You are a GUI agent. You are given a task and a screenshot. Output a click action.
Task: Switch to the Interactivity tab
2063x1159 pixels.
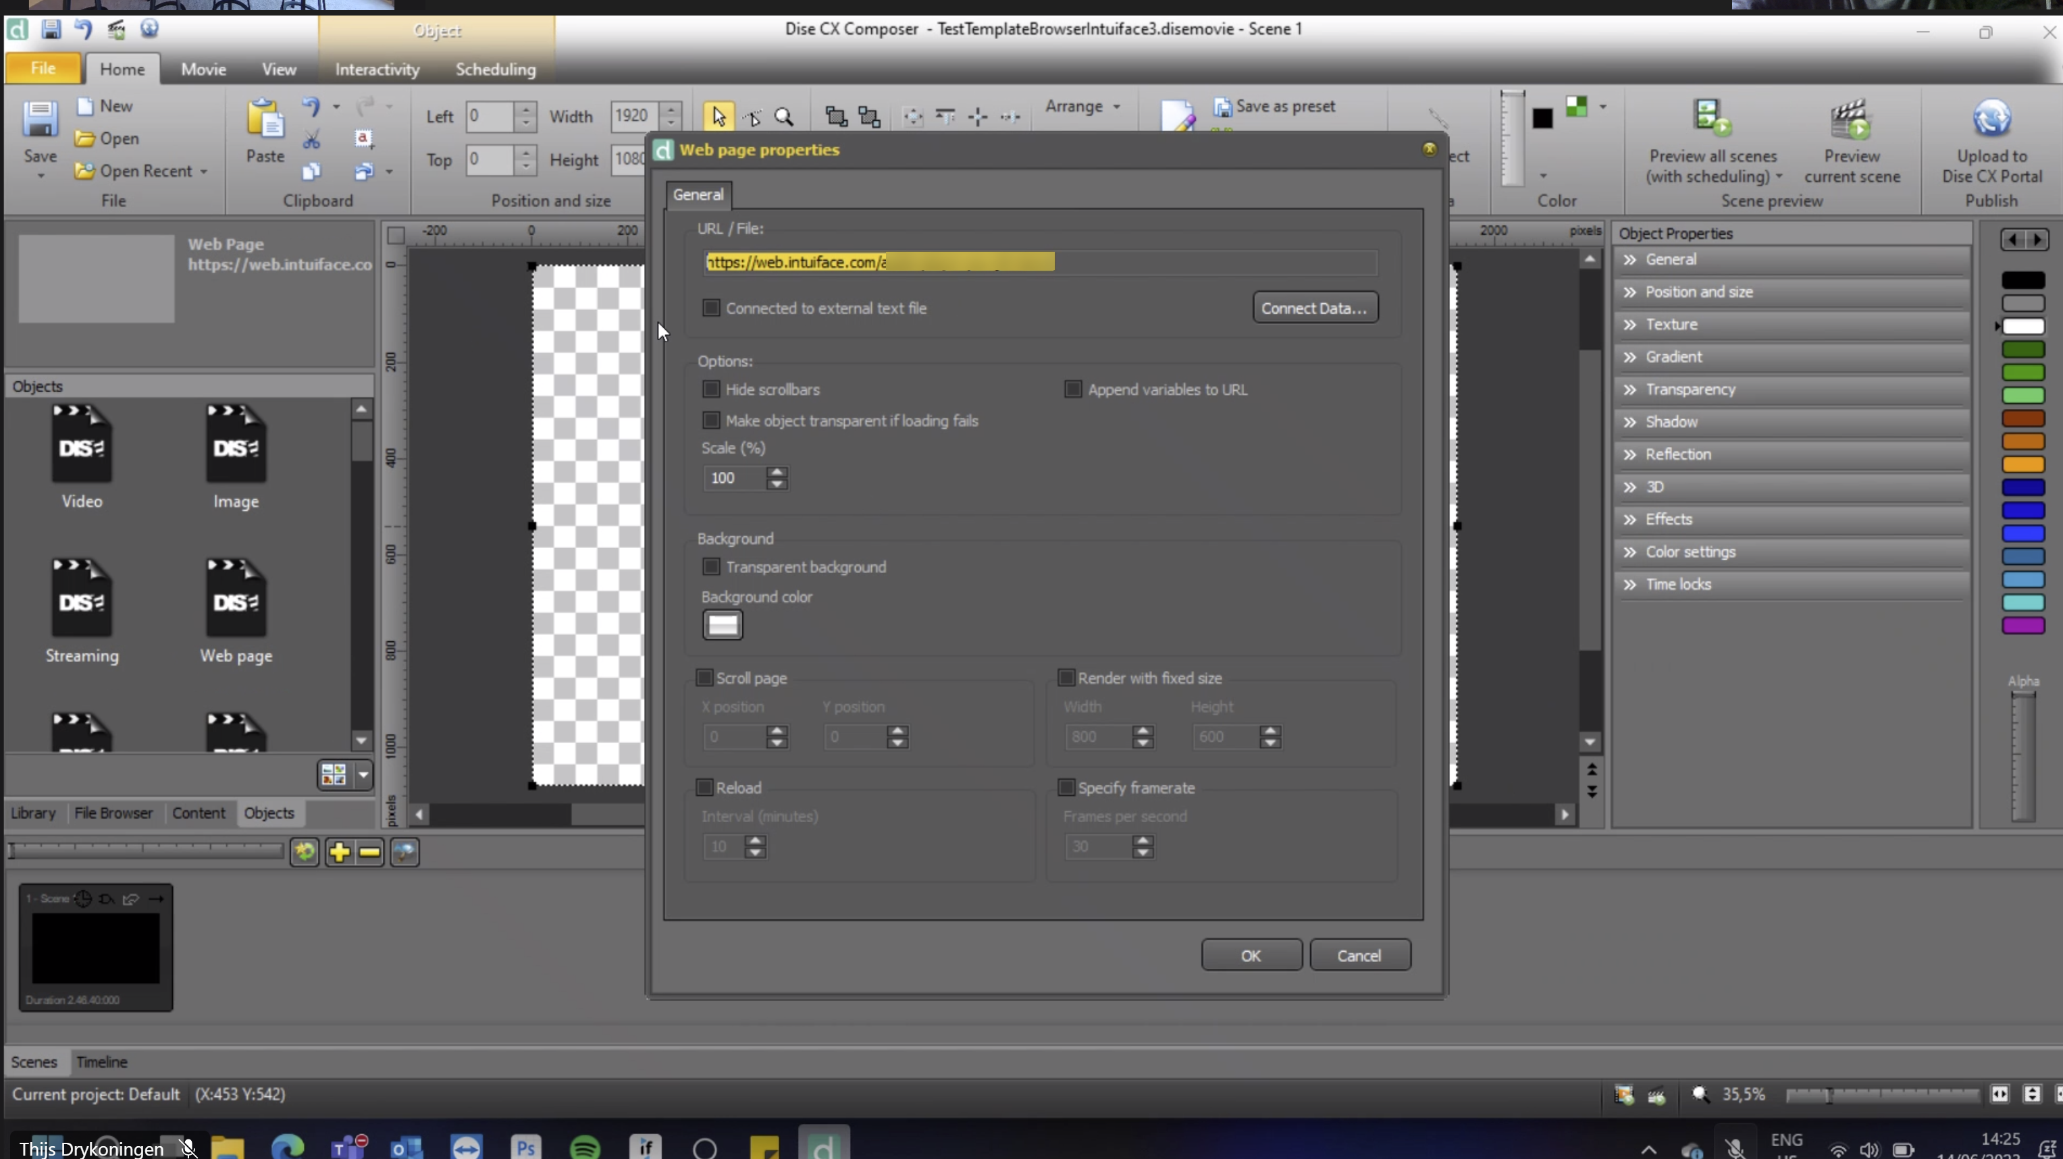377,70
